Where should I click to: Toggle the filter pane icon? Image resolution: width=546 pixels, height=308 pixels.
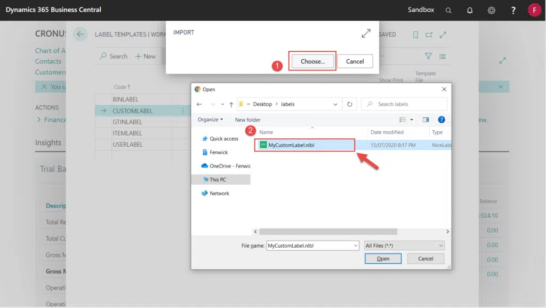tap(428, 56)
